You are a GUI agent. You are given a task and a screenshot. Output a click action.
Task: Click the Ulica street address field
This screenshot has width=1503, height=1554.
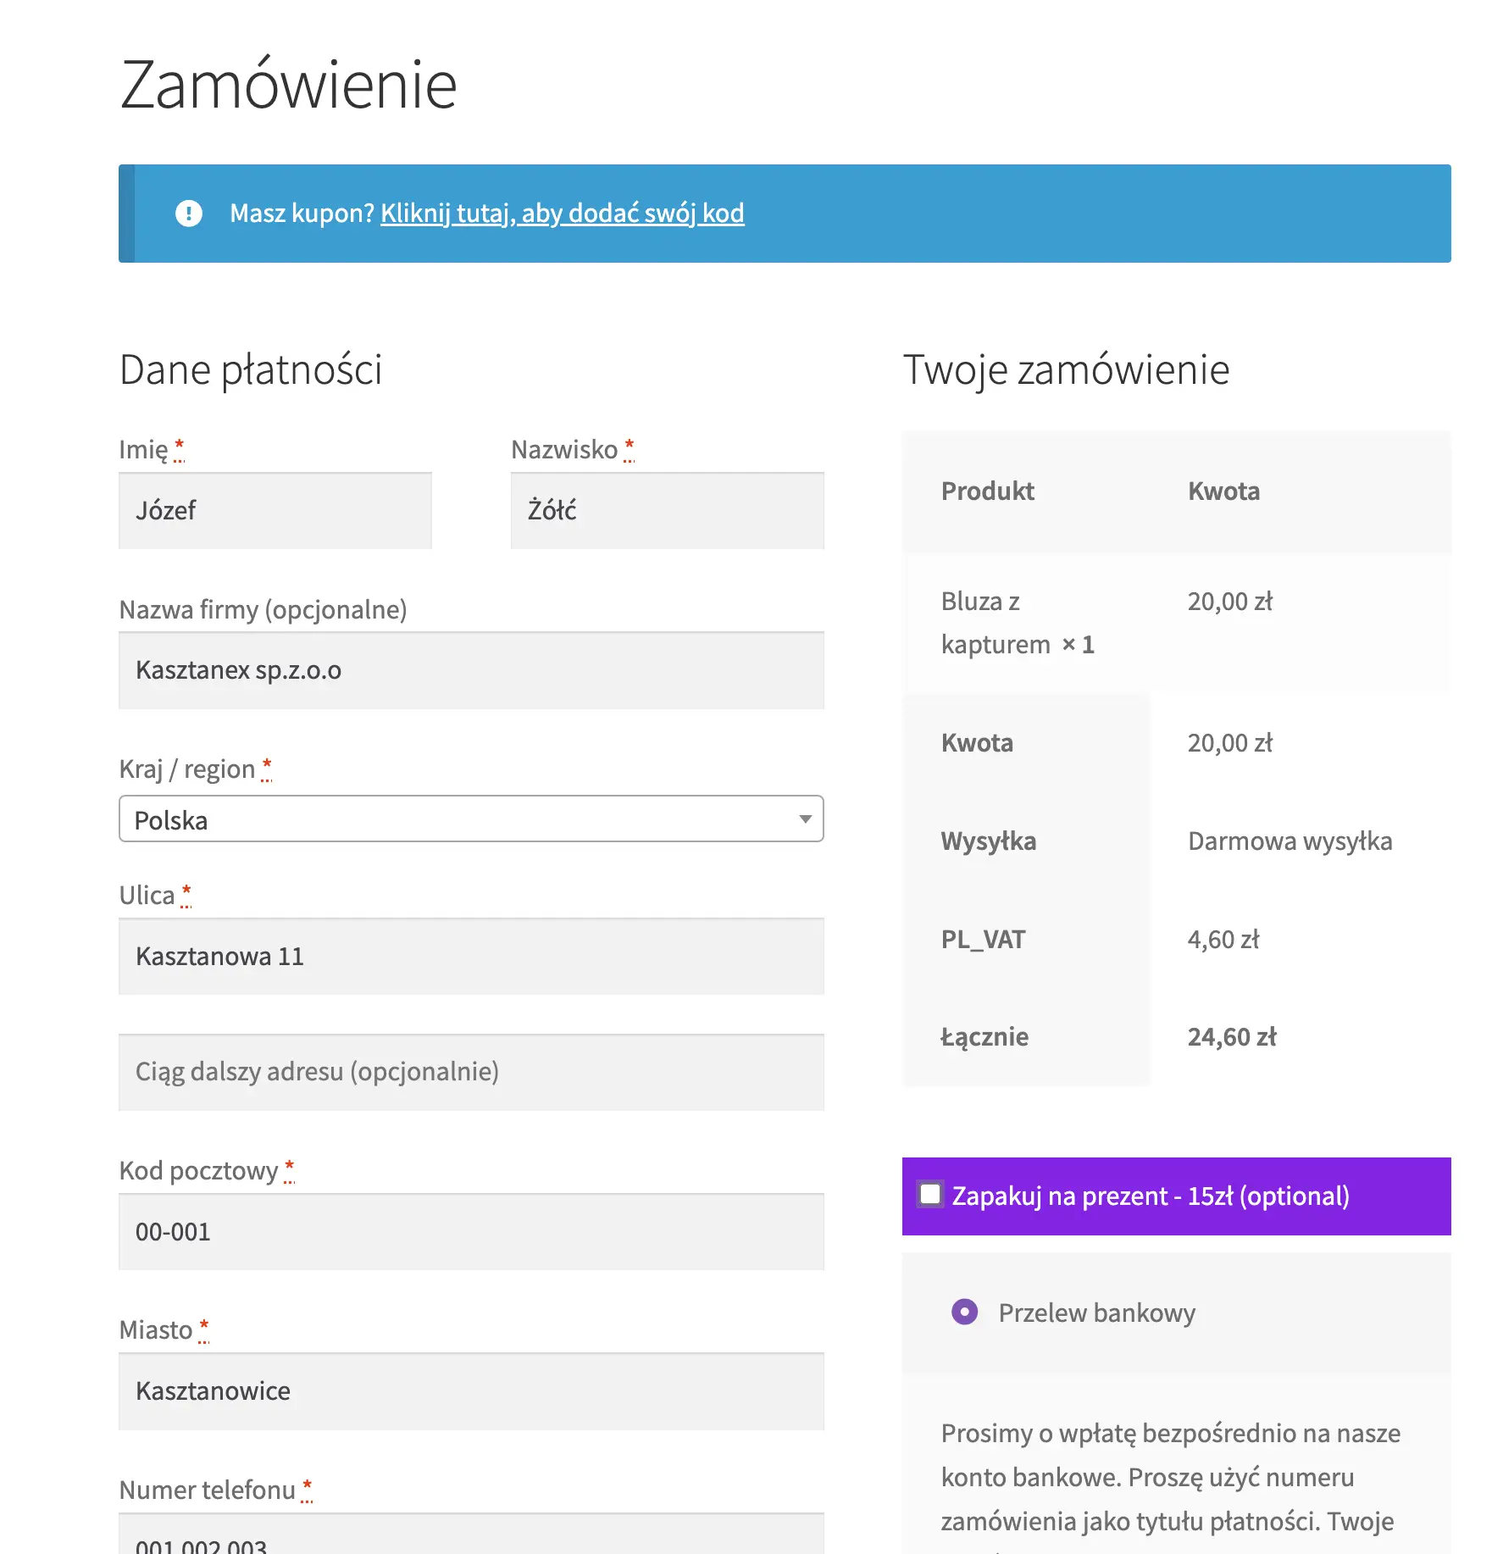pyautogui.click(x=471, y=957)
